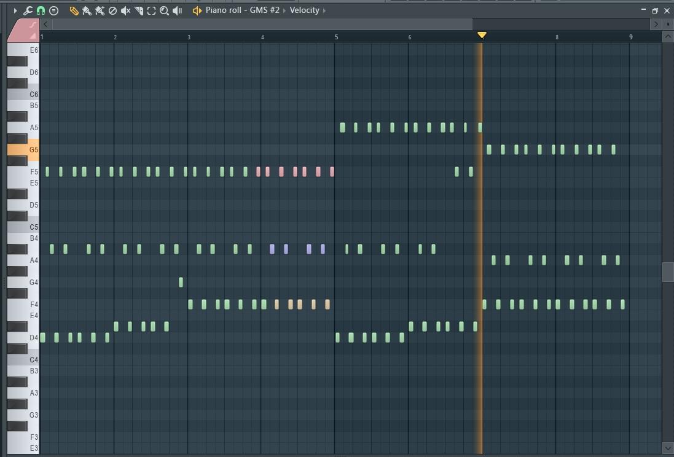Toggle the portamento triangle in pink corner
The width and height of the screenshot is (674, 457).
point(33,36)
